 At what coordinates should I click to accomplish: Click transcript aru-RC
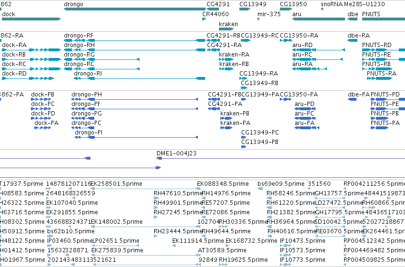pos(317,59)
